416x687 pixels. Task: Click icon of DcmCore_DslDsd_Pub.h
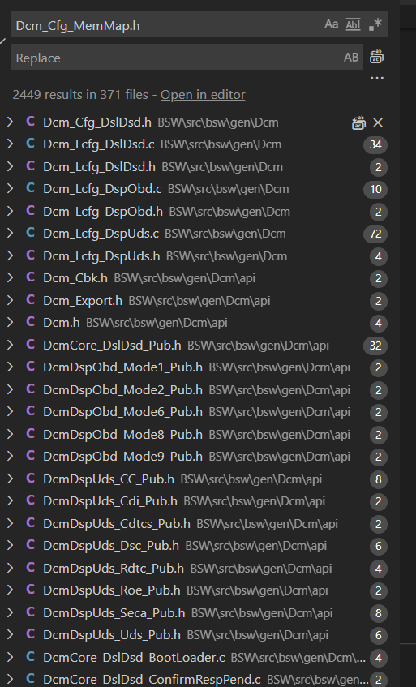pyautogui.click(x=30, y=345)
